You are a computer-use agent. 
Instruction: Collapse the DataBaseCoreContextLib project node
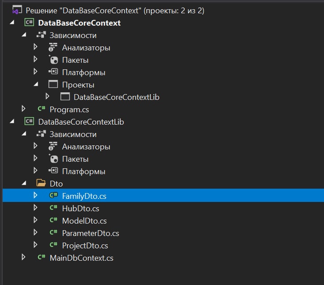tap(12, 121)
